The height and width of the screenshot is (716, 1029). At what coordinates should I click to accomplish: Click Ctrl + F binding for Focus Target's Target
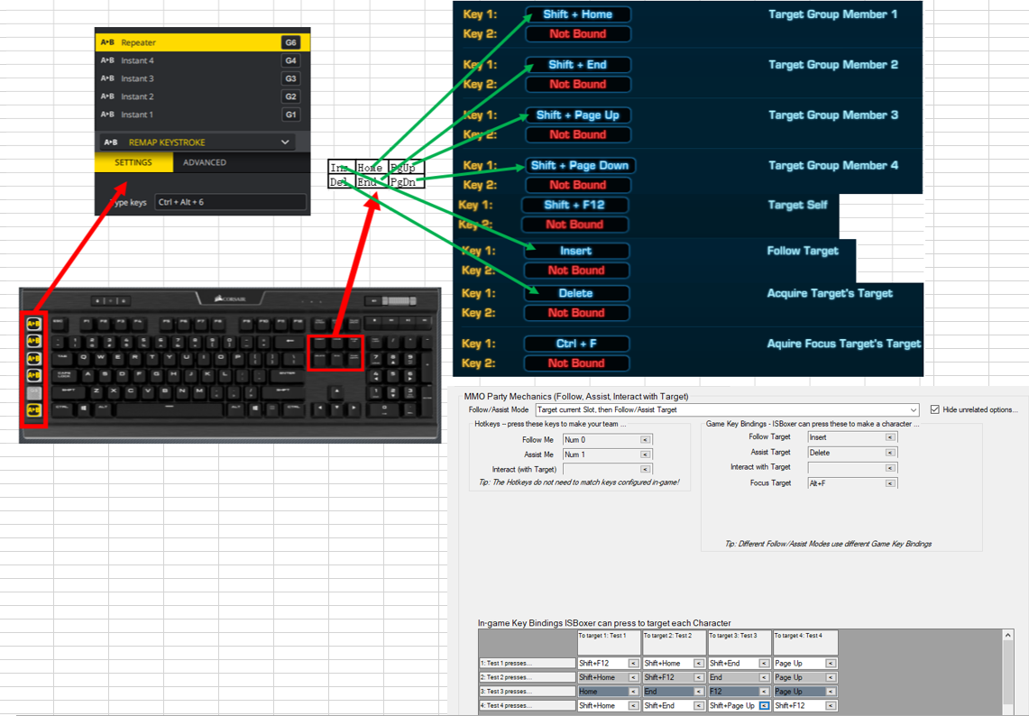[577, 344]
